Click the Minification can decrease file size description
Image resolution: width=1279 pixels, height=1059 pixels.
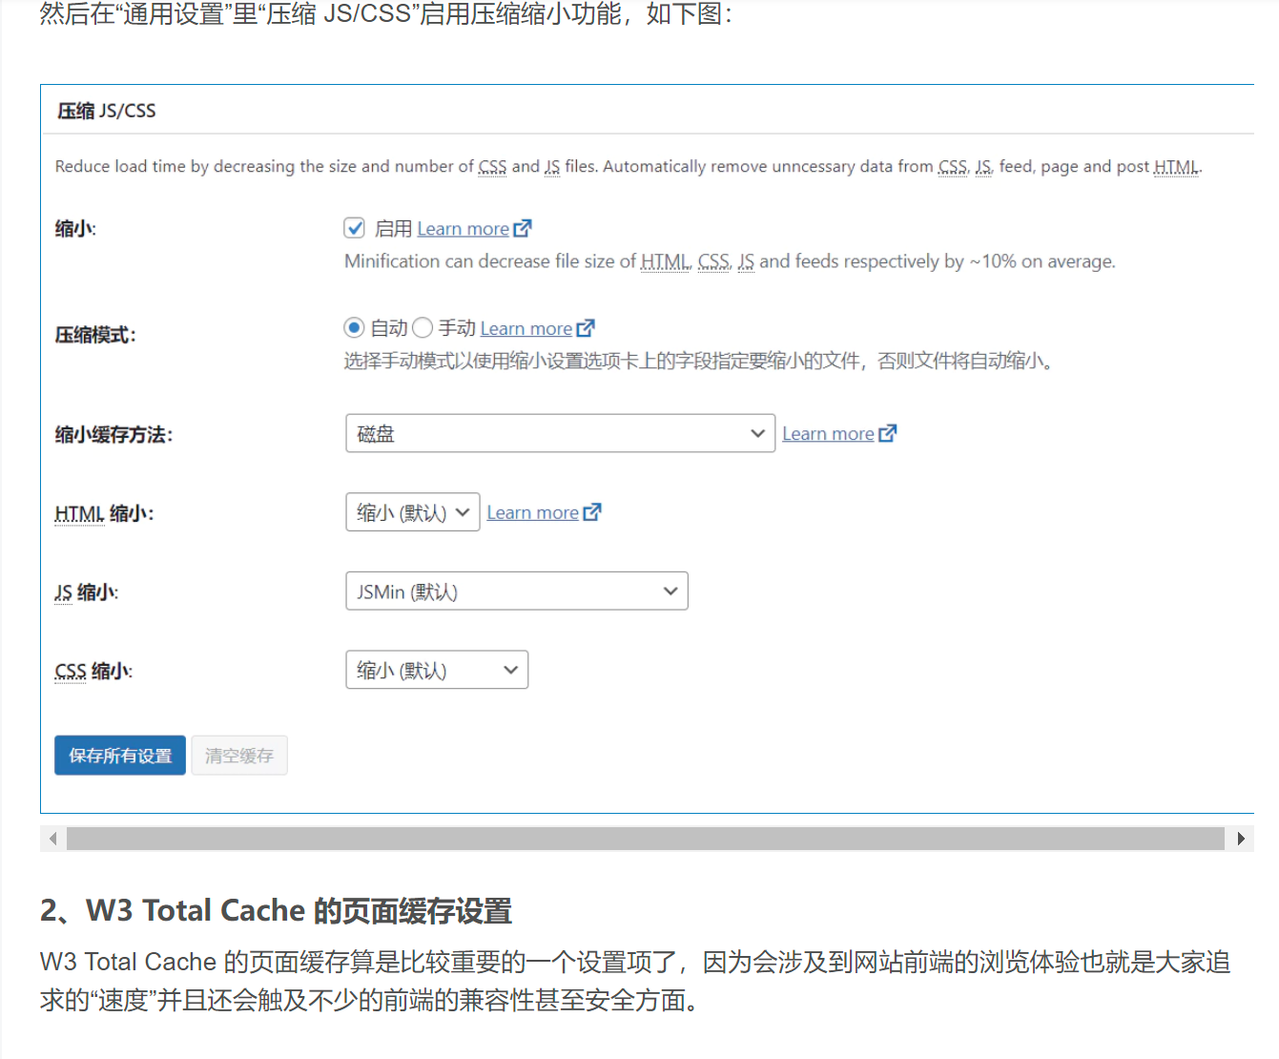click(x=730, y=261)
